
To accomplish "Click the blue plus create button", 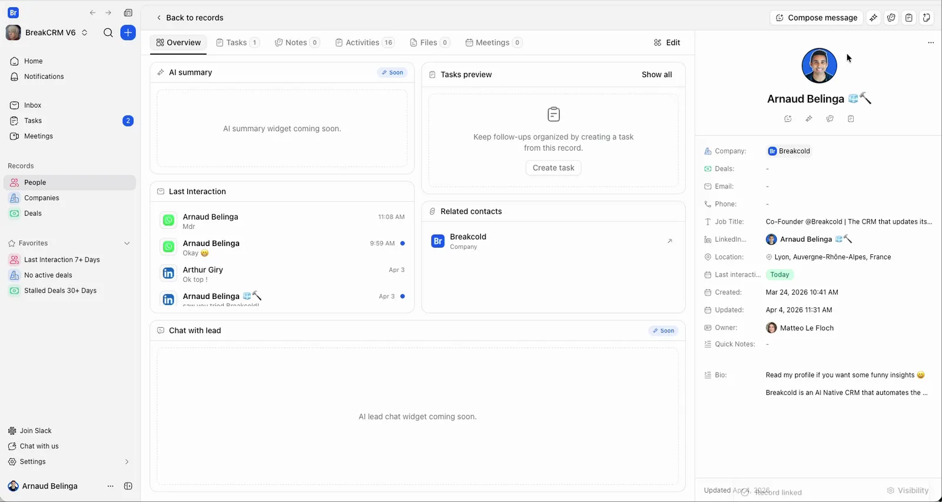I will [128, 32].
